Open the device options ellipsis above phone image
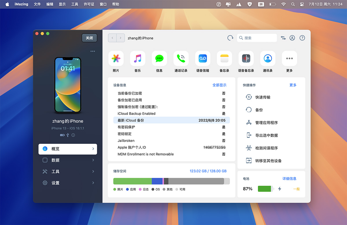 [x=93, y=51]
